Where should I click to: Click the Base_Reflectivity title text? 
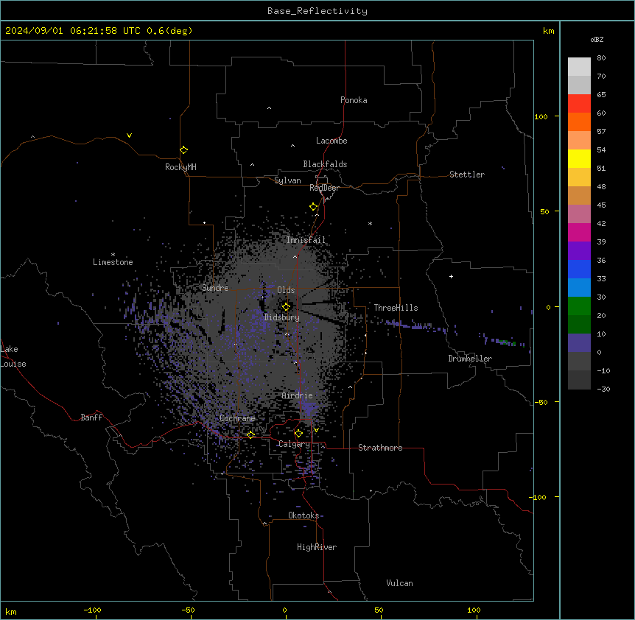coord(317,11)
